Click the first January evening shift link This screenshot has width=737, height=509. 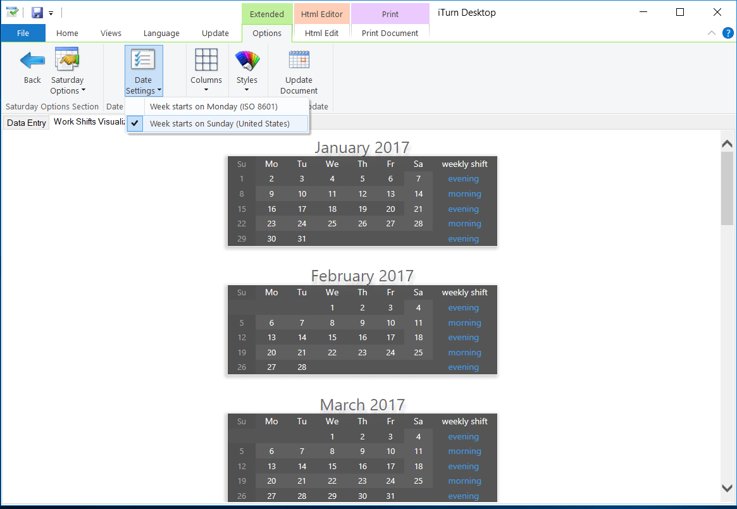coord(463,179)
